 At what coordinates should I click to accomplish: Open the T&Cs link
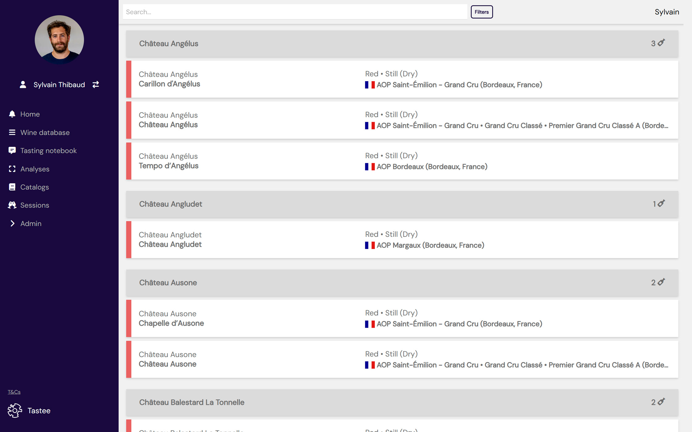14,392
